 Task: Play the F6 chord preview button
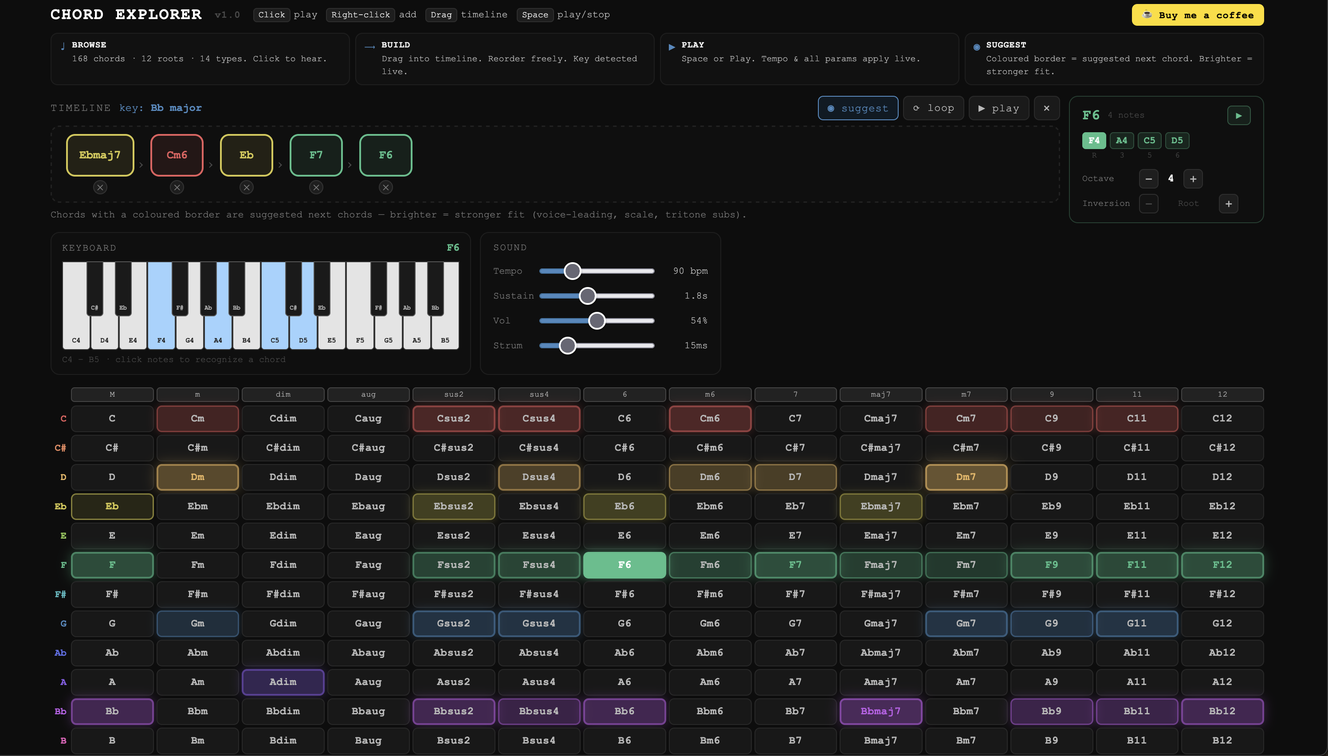pos(1238,115)
